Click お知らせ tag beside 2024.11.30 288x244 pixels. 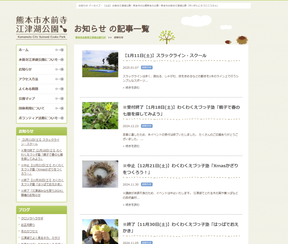pos(147,184)
